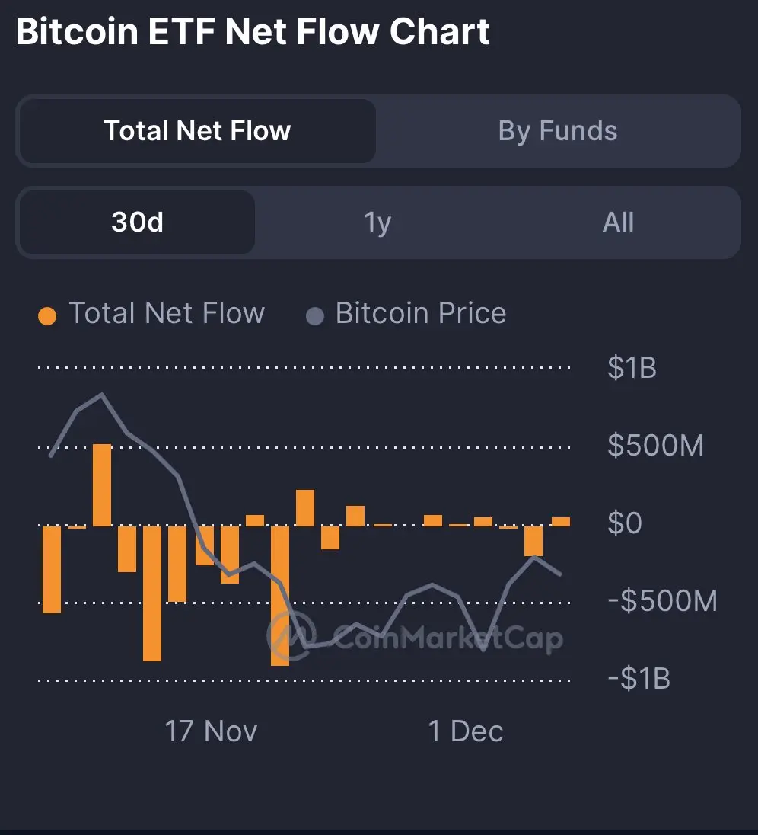758x835 pixels.
Task: Click the largest negative outflow bar near -$1B
Action: [x=280, y=596]
